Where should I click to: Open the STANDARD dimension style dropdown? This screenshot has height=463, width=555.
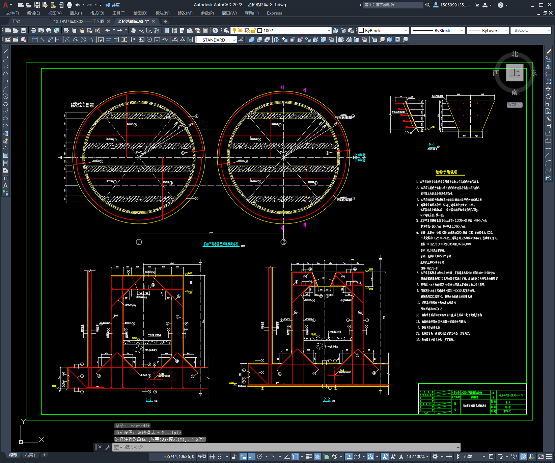click(x=216, y=40)
